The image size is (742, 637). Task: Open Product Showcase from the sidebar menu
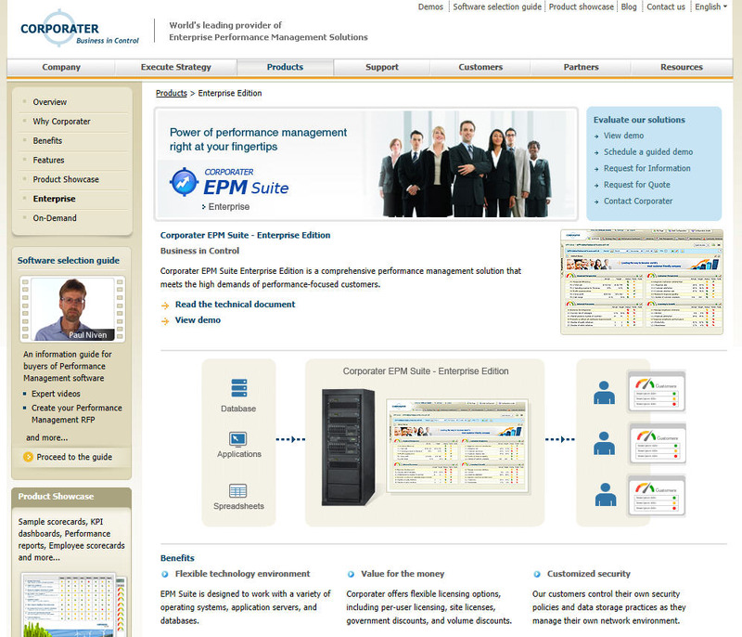[66, 179]
